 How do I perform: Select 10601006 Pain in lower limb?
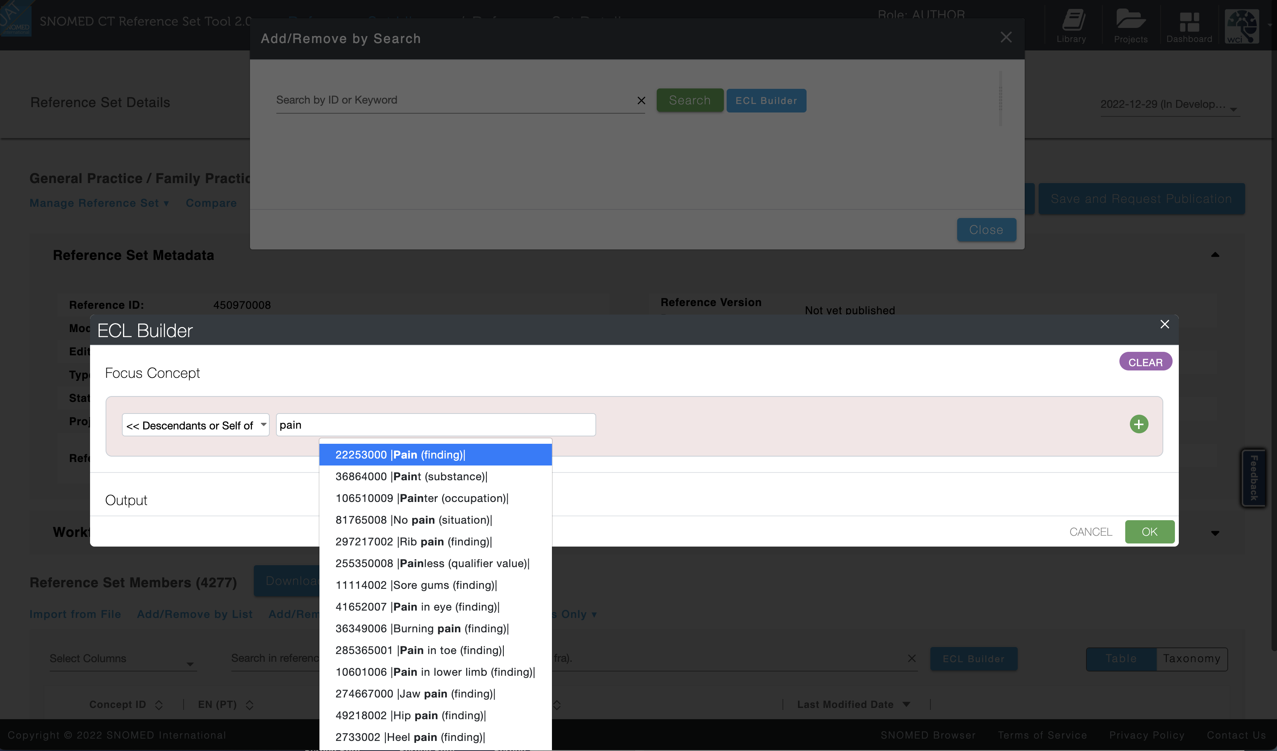(x=435, y=672)
